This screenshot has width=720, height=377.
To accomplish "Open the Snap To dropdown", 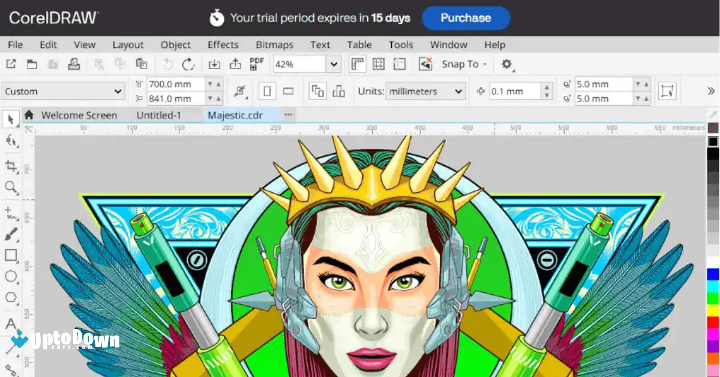I will tap(464, 64).
